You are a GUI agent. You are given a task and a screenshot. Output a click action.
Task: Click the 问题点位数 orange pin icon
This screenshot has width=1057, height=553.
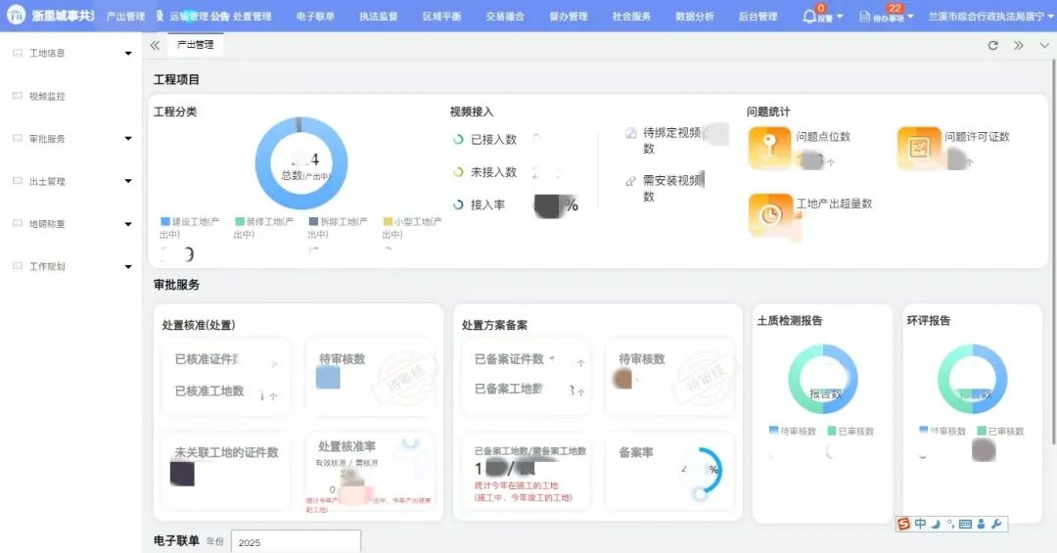pos(769,148)
